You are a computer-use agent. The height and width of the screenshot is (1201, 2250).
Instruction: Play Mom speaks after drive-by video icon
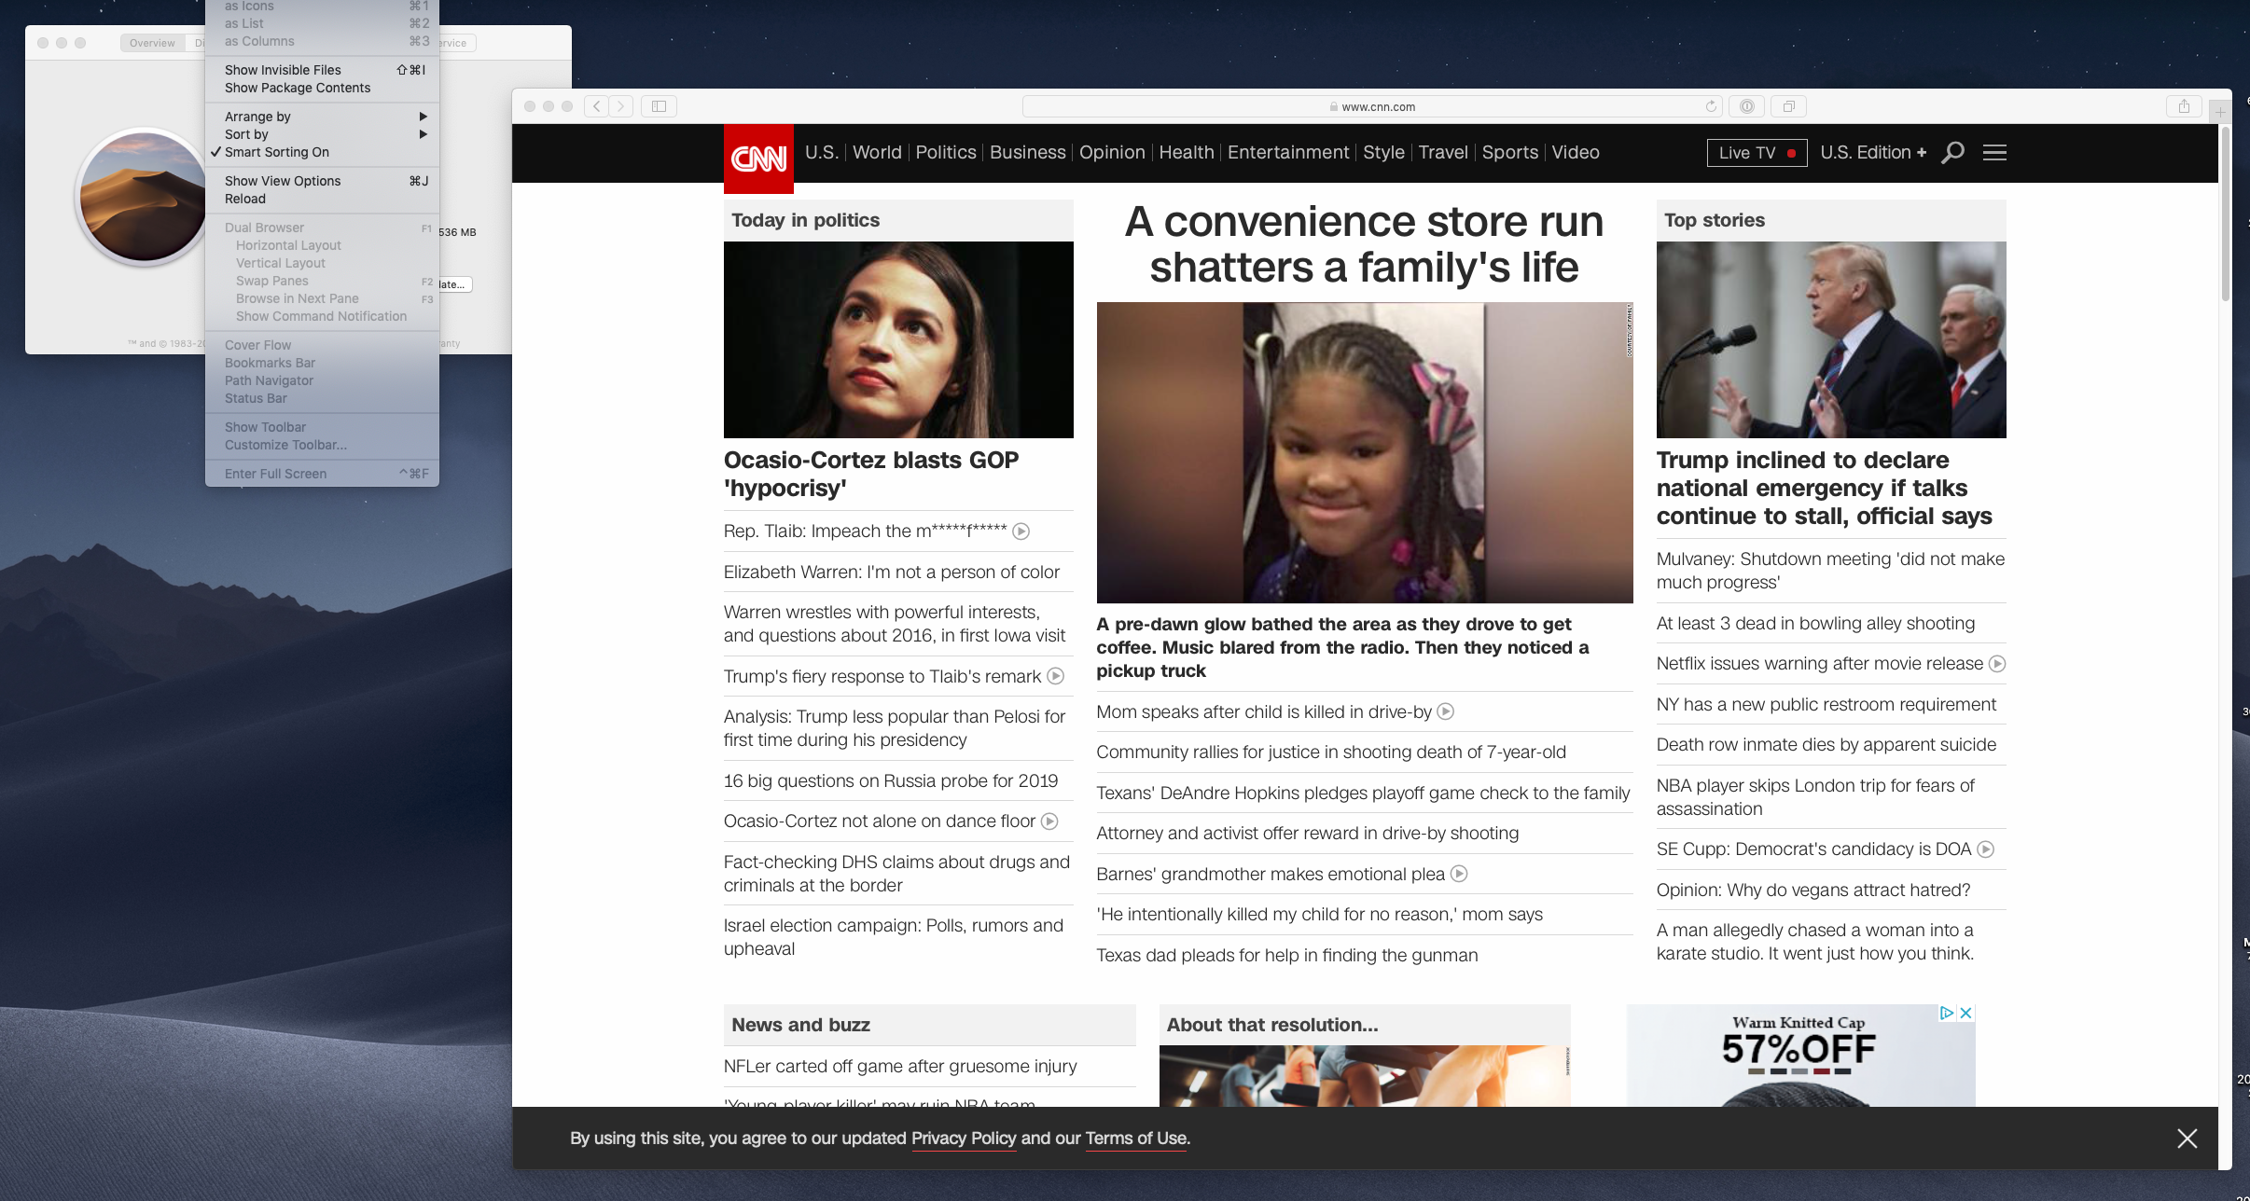[x=1446, y=711]
